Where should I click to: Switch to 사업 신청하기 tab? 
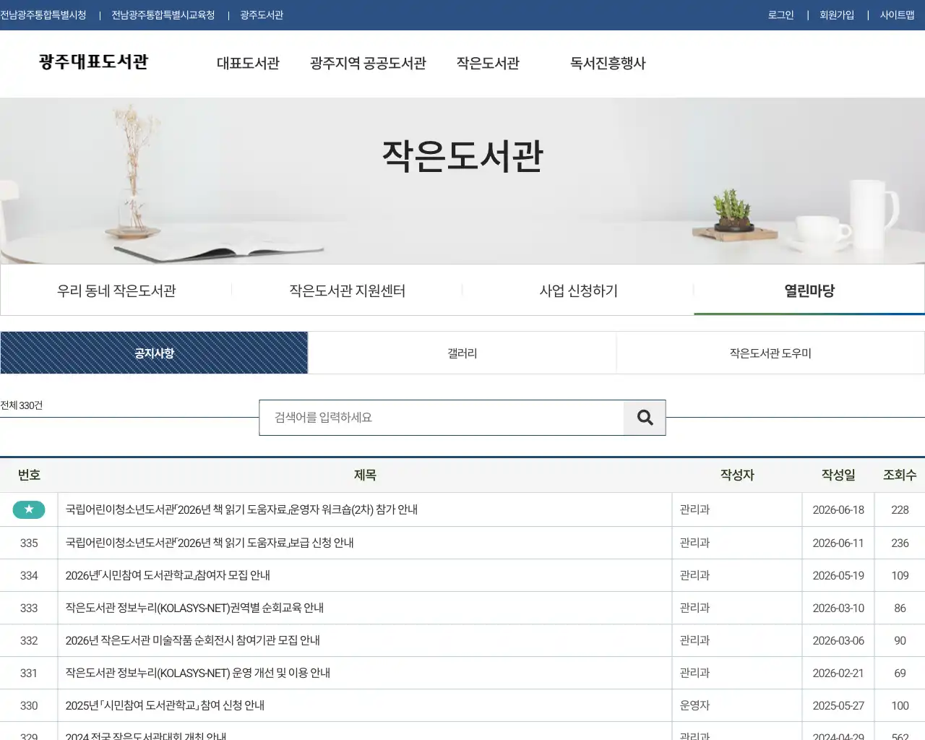tap(578, 291)
